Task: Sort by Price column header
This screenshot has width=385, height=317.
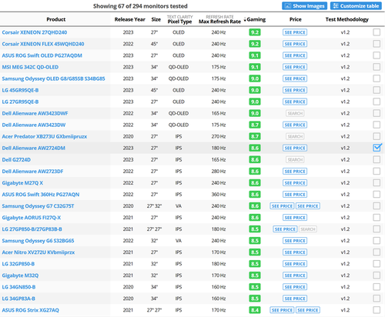Action: 296,19
